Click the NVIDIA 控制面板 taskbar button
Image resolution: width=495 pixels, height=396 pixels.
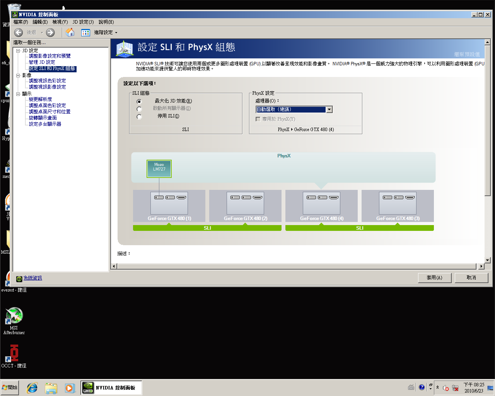pyautogui.click(x=111, y=388)
